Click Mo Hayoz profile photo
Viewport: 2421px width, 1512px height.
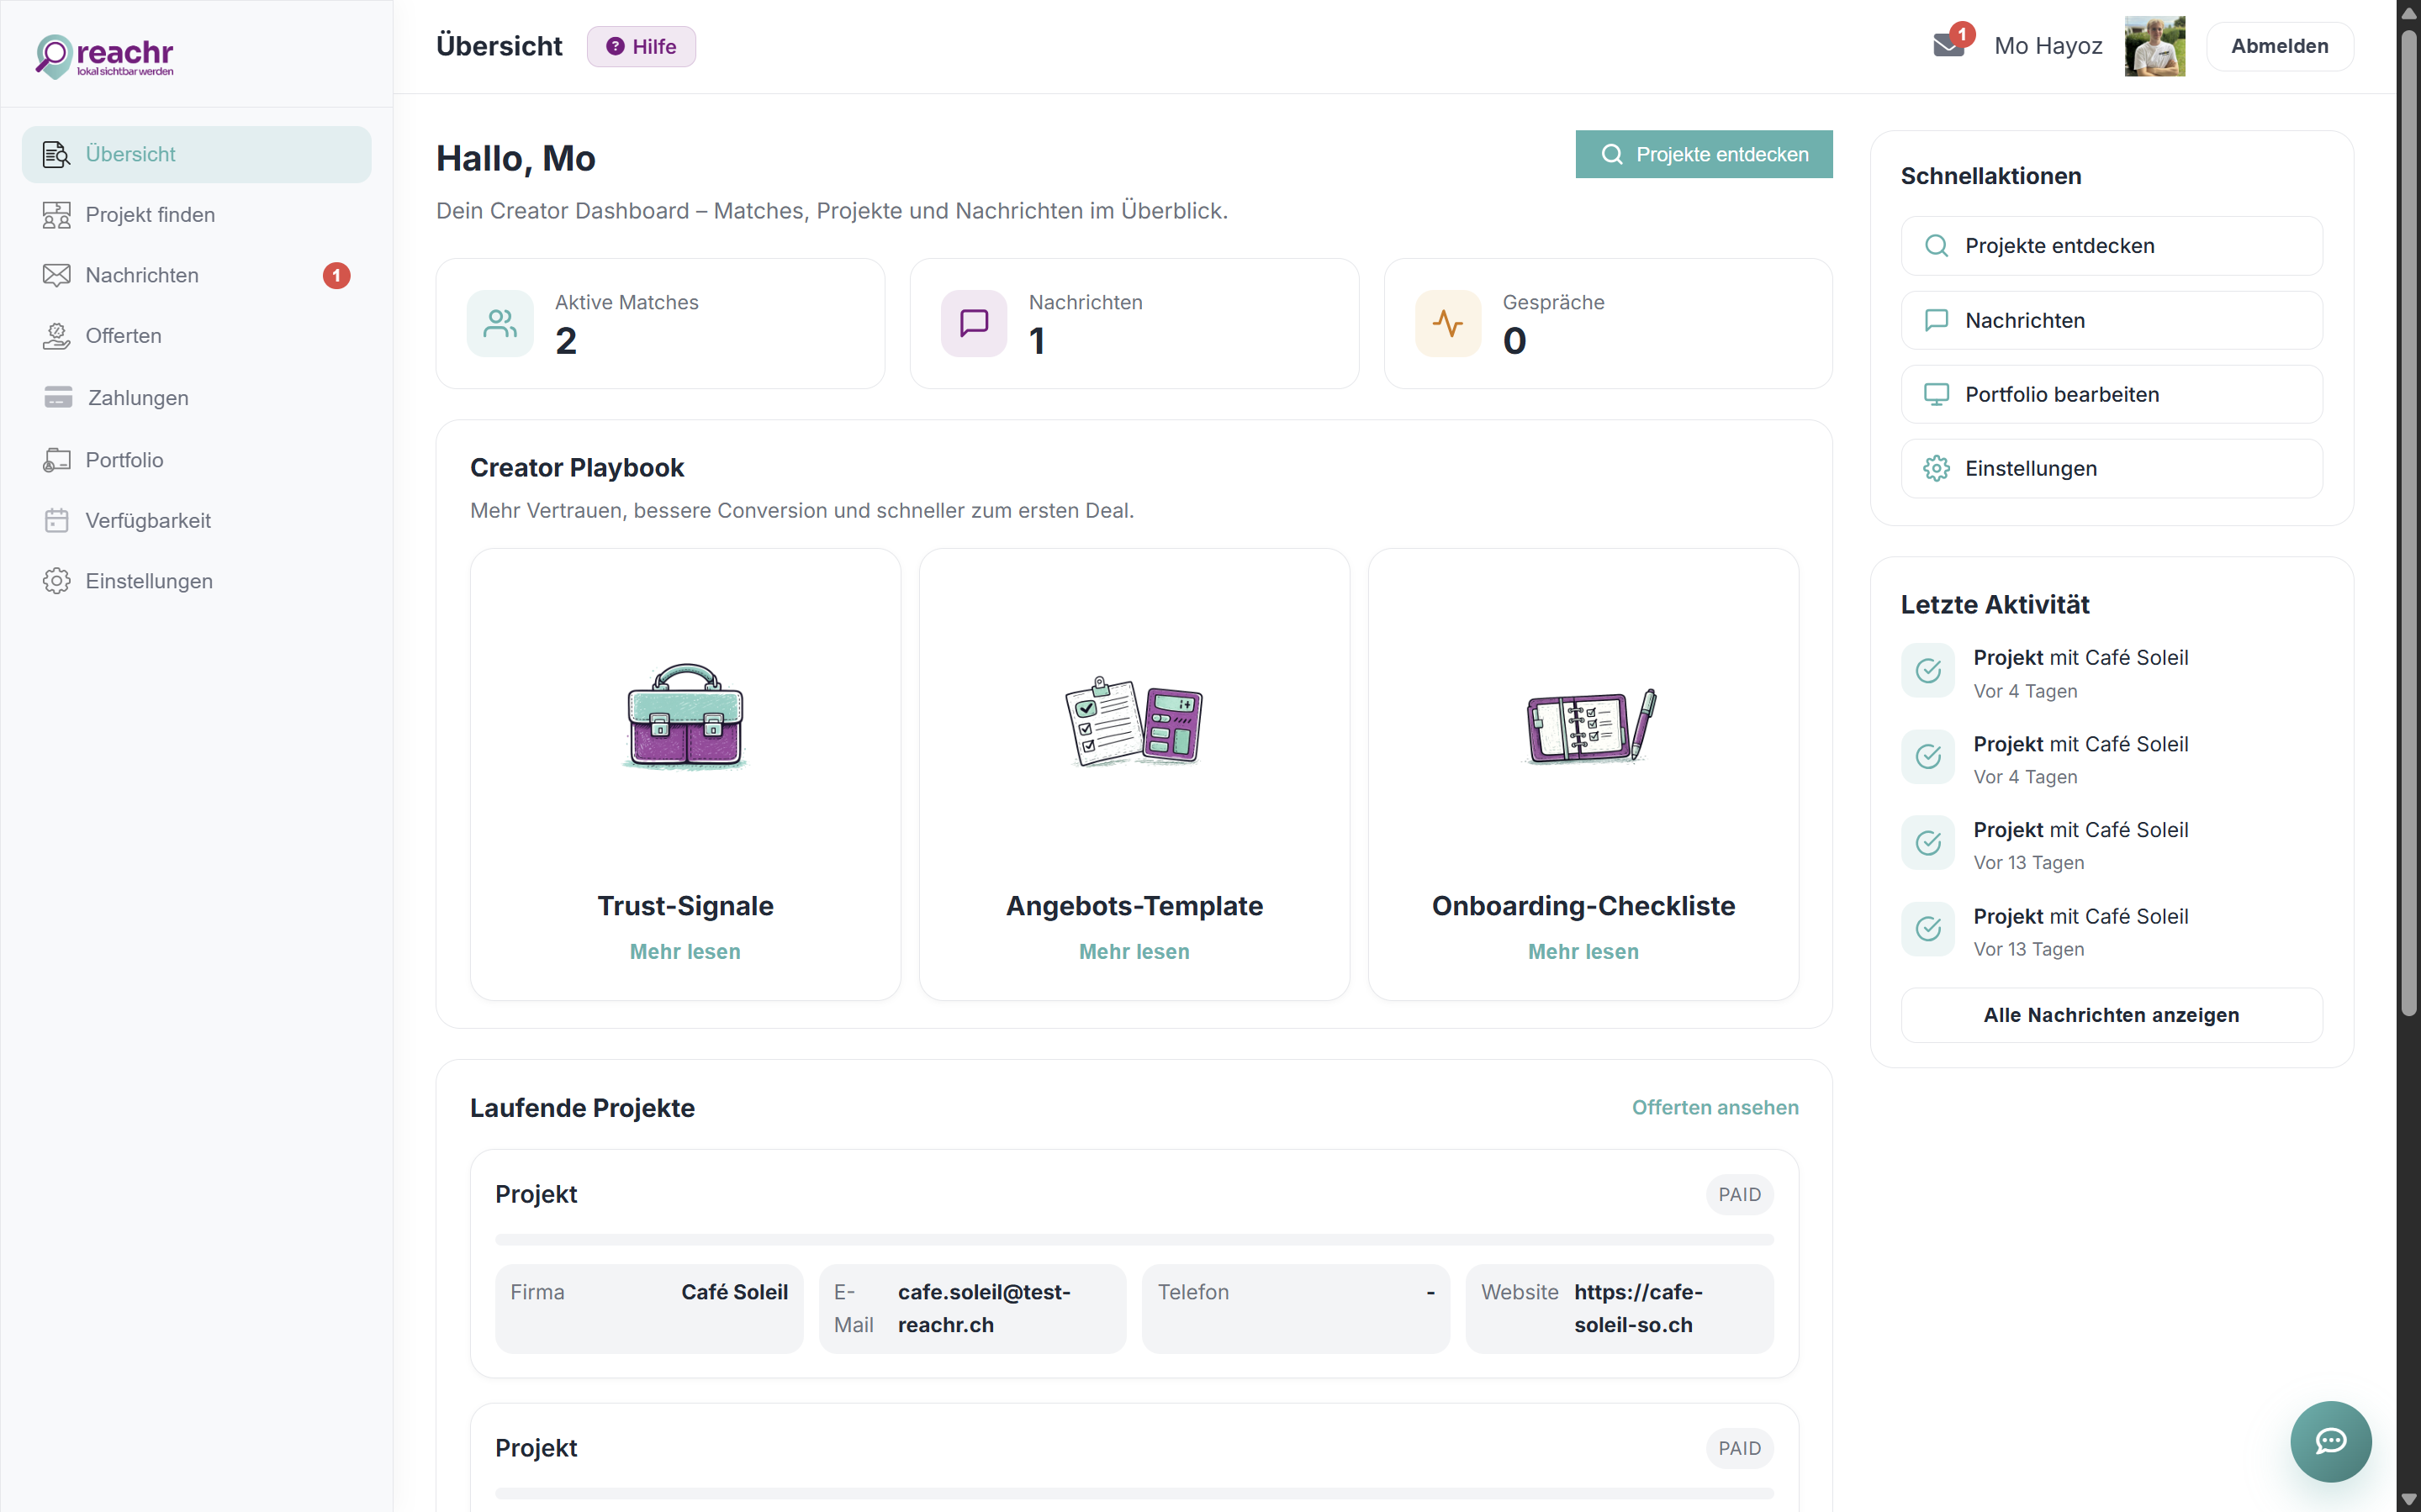coord(2155,46)
